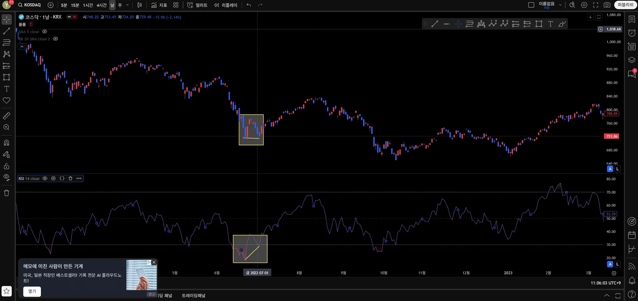
Task: Toggle magnet mode in left sidebar
Action: coord(7,143)
